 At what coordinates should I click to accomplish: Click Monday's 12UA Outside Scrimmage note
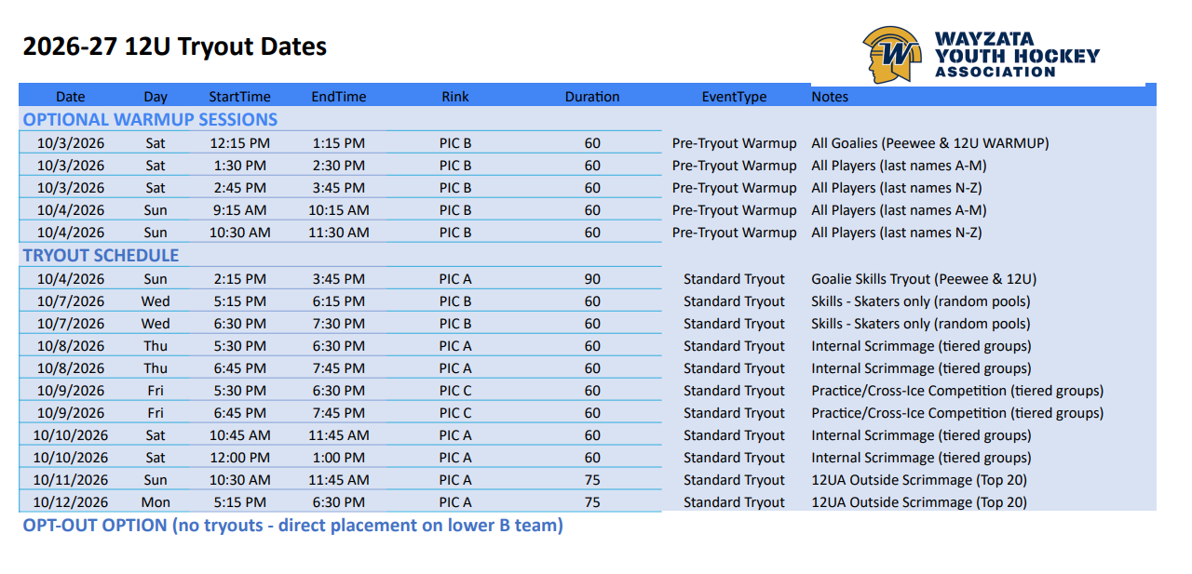click(919, 502)
